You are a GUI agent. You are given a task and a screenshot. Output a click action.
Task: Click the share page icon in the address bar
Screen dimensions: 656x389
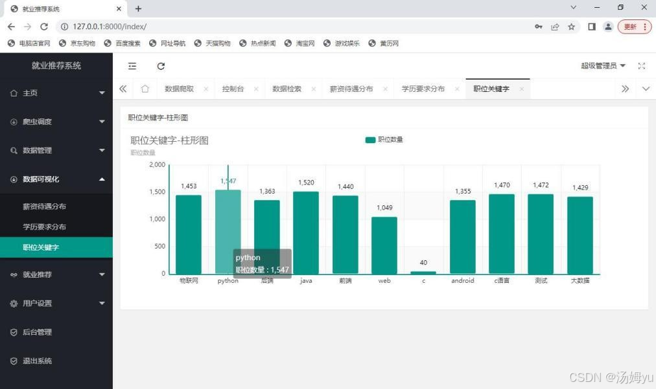[x=555, y=27]
